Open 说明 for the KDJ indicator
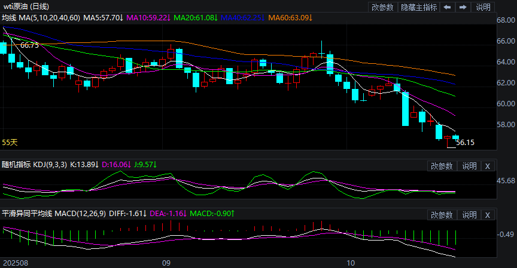The height and width of the screenshot is (268, 517). 470,166
